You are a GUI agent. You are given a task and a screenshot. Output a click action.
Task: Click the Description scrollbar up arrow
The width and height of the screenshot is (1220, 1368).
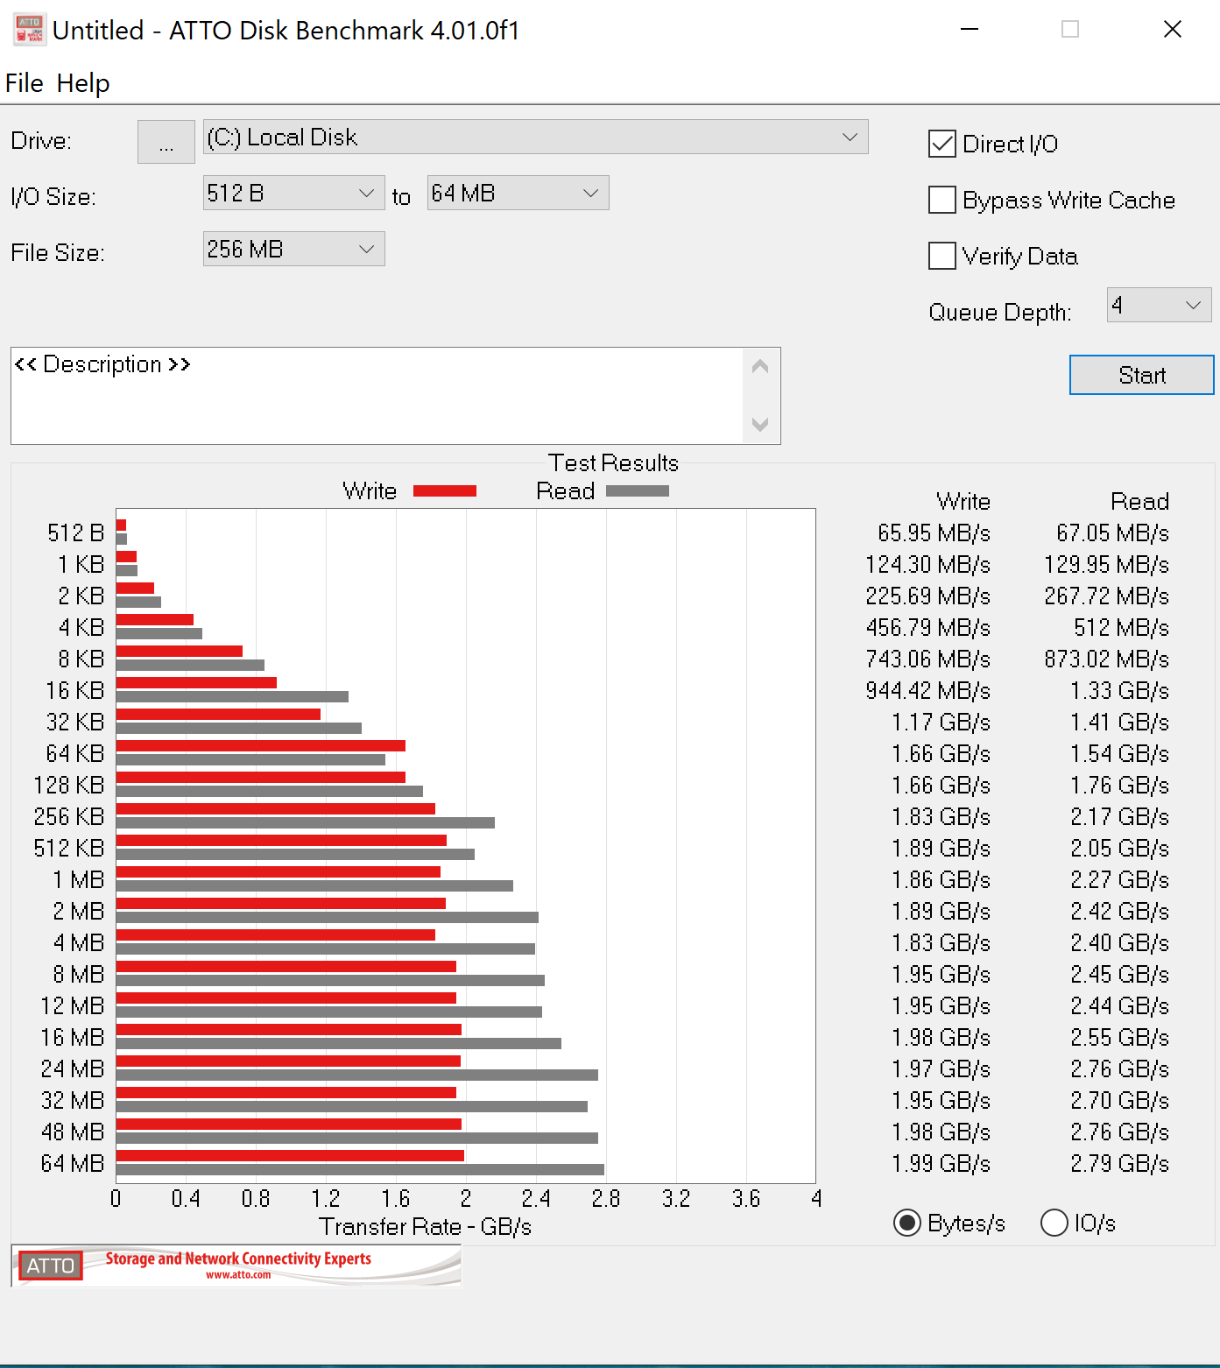(x=760, y=367)
